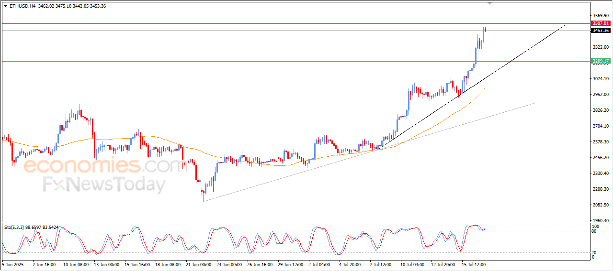The height and width of the screenshot is (271, 613).
Task: Select the gray long-term ascending trendline
Action: pos(369,152)
